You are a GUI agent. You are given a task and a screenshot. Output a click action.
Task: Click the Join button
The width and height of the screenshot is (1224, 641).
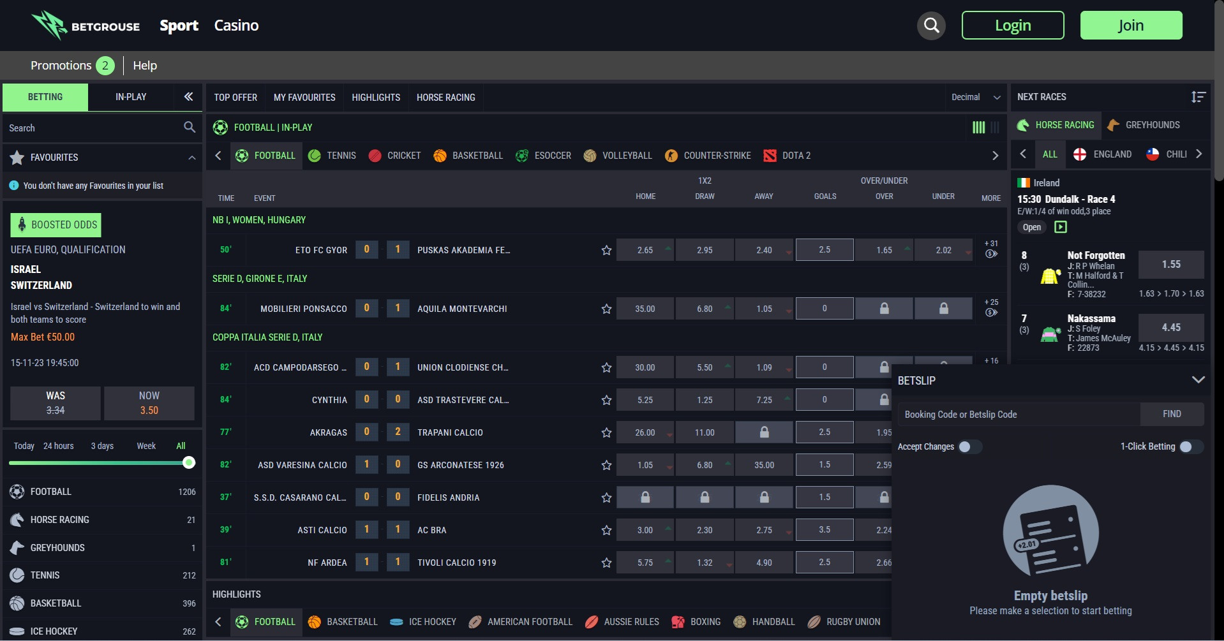pyautogui.click(x=1131, y=26)
